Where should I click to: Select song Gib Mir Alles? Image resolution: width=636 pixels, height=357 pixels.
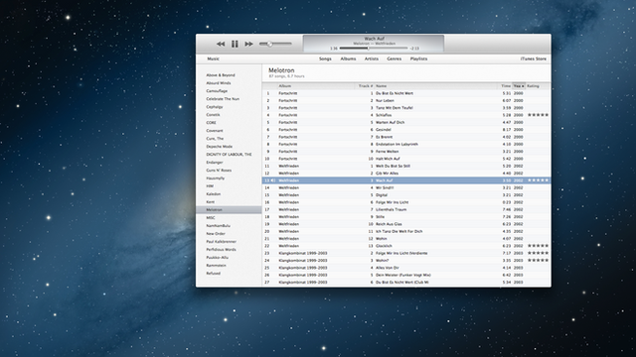[387, 174]
